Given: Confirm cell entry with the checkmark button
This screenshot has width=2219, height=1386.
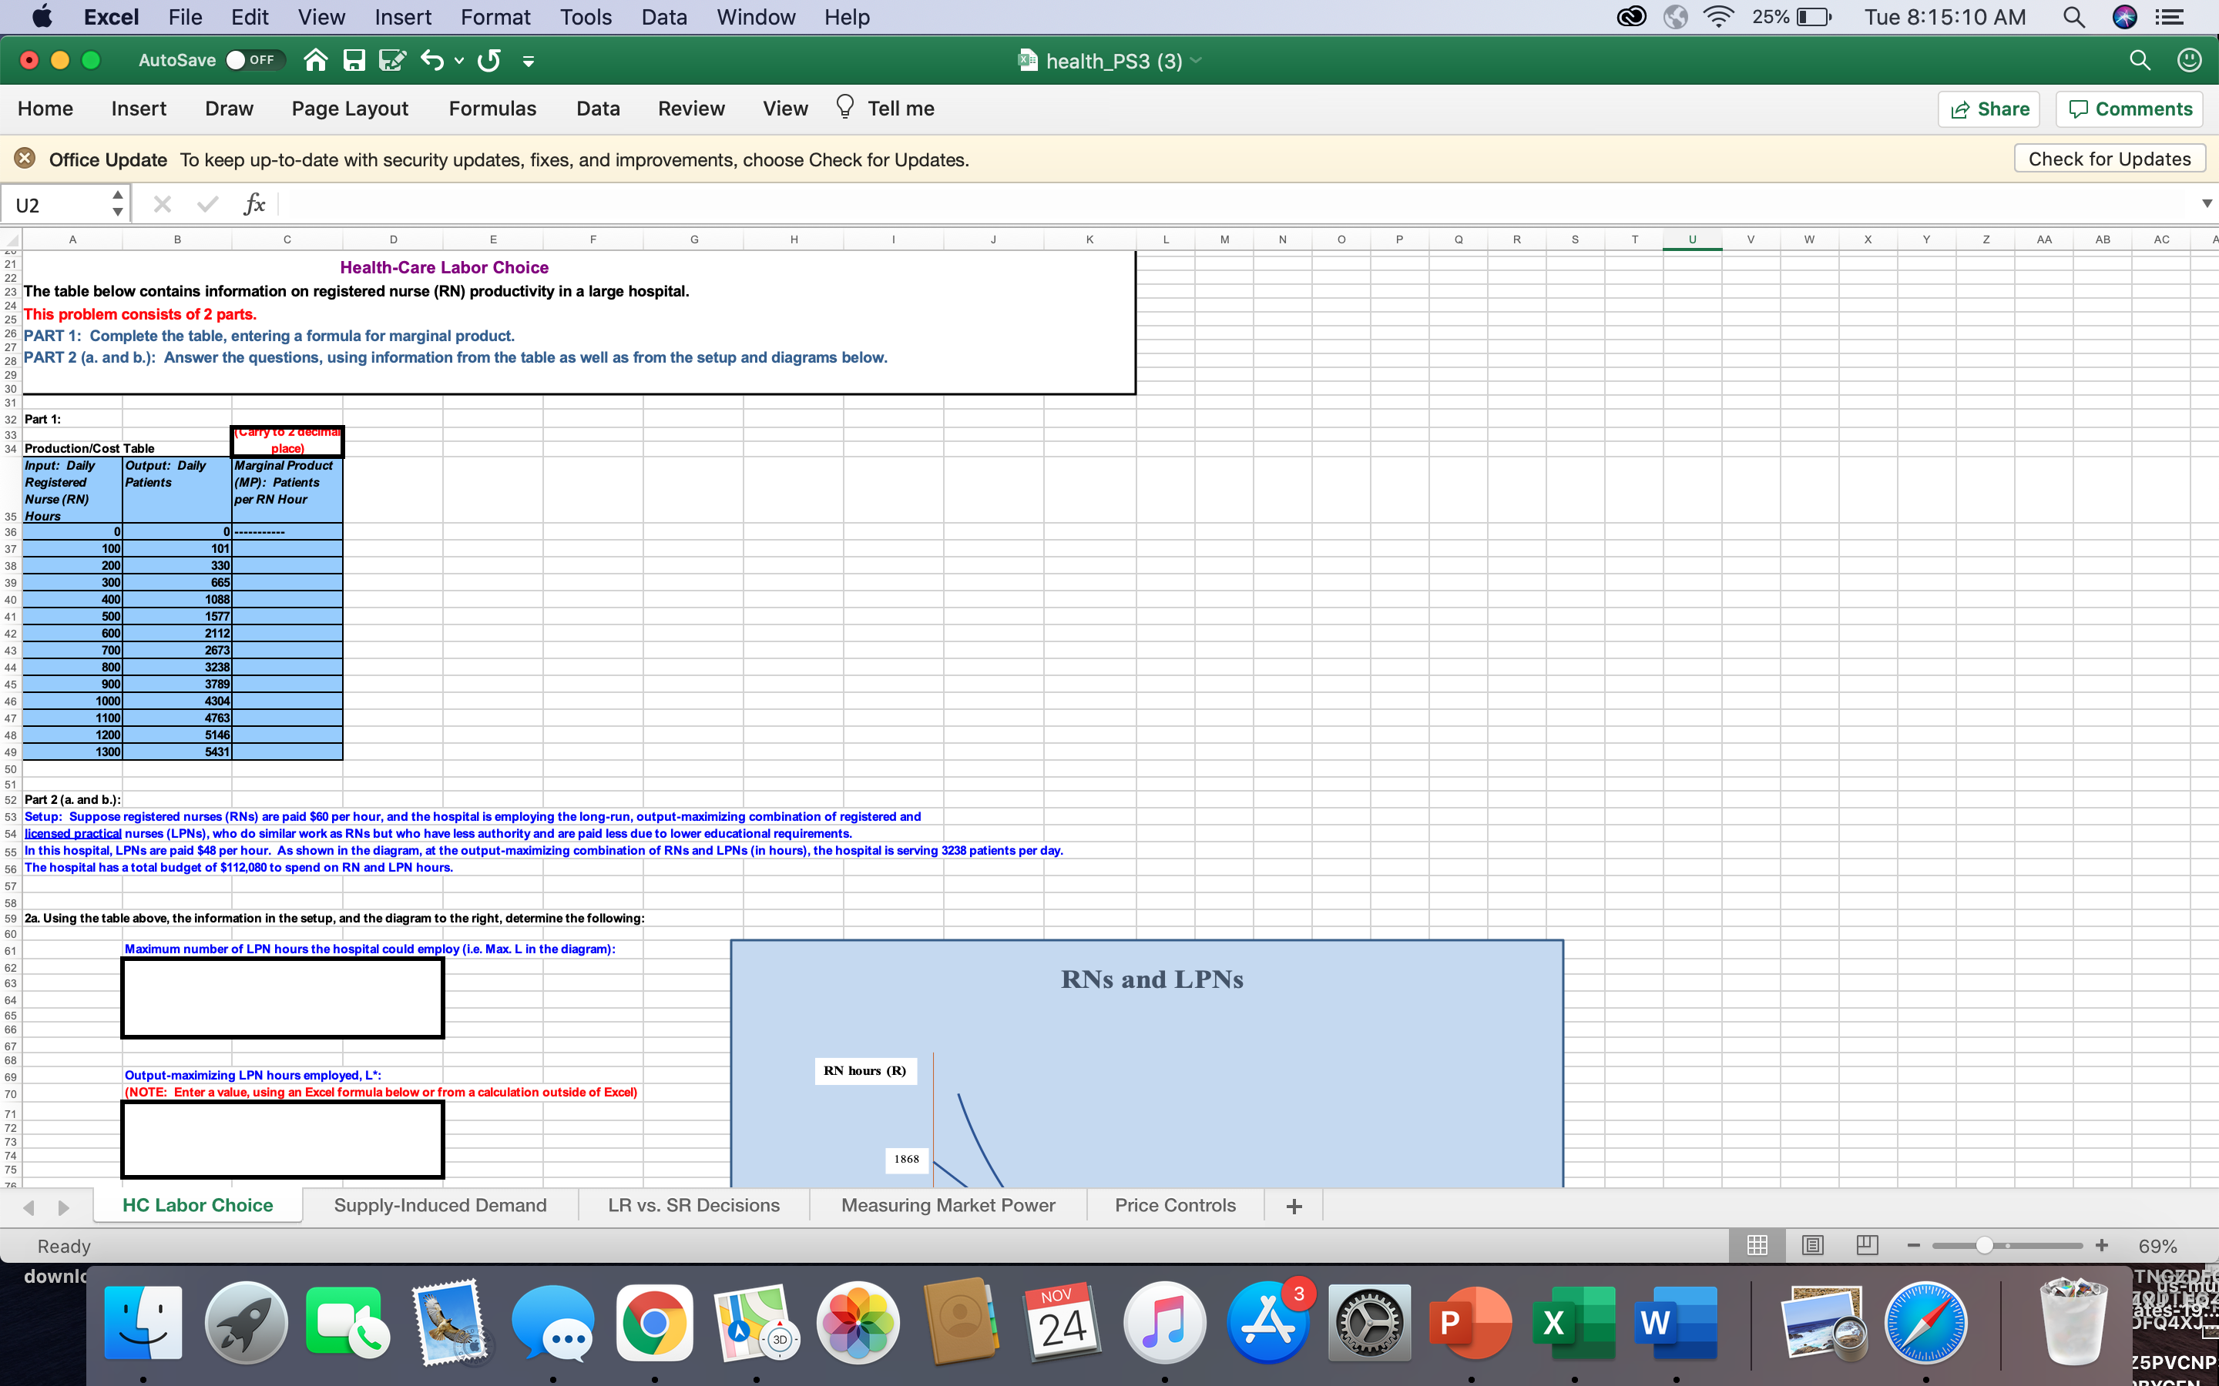Looking at the screenshot, I should point(207,203).
